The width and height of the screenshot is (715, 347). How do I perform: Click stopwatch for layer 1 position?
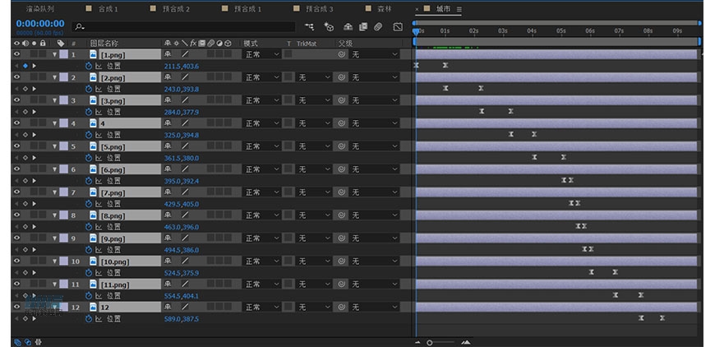(x=89, y=66)
